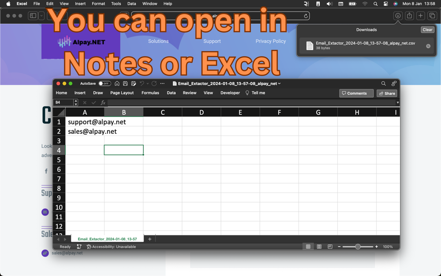Switch to Normal view grid icon
Viewport: 441px width, 276px height.
click(x=308, y=246)
